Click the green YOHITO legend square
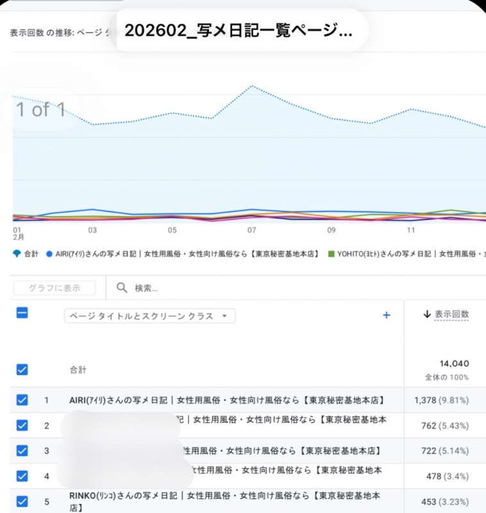The image size is (486, 513). click(x=331, y=254)
